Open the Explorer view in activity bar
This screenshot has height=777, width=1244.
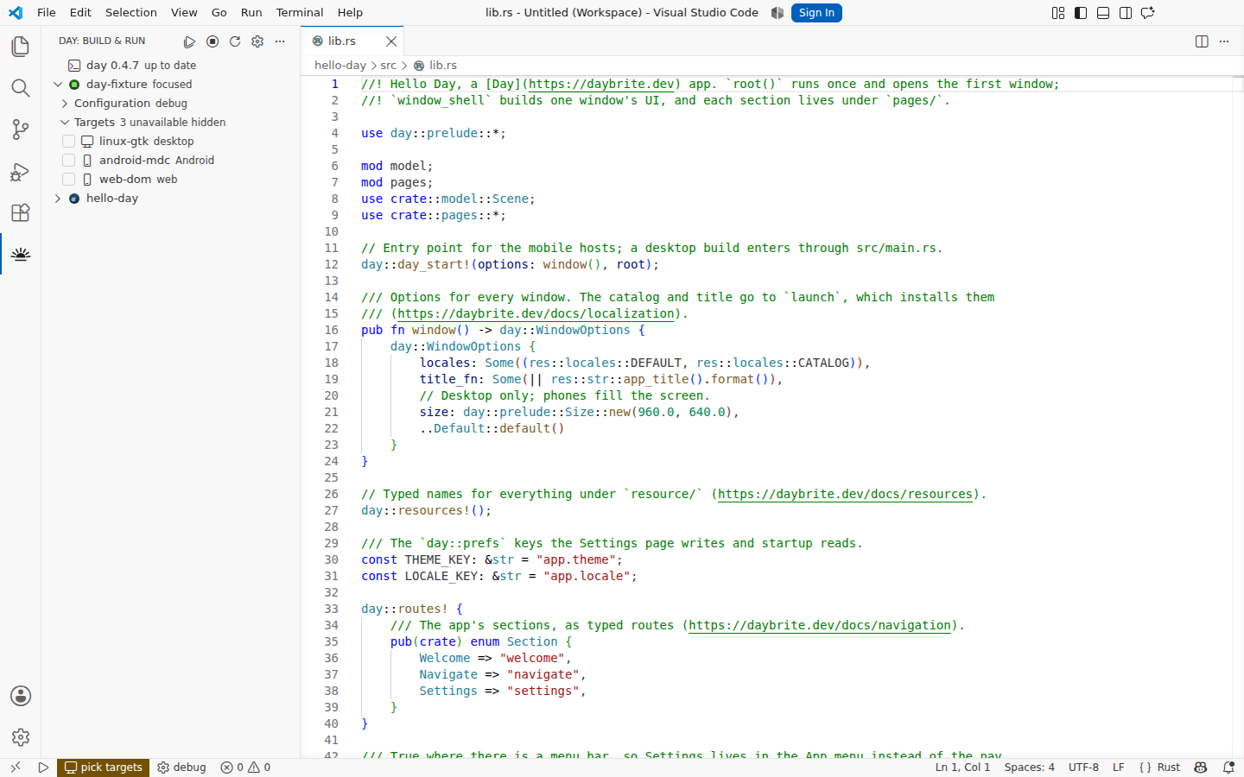pyautogui.click(x=20, y=47)
